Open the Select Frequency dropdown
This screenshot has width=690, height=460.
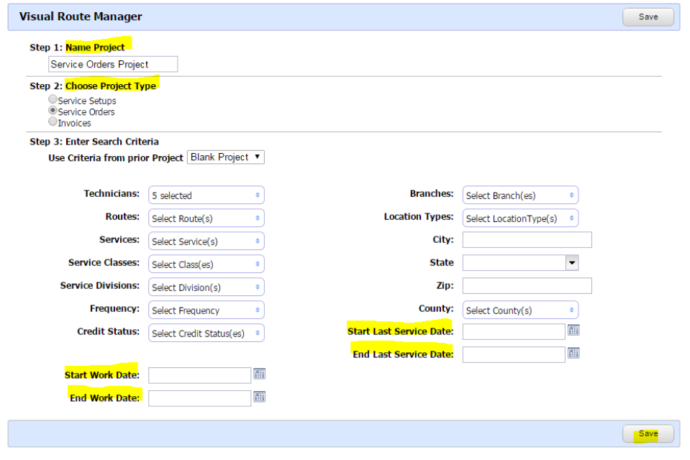coord(206,310)
